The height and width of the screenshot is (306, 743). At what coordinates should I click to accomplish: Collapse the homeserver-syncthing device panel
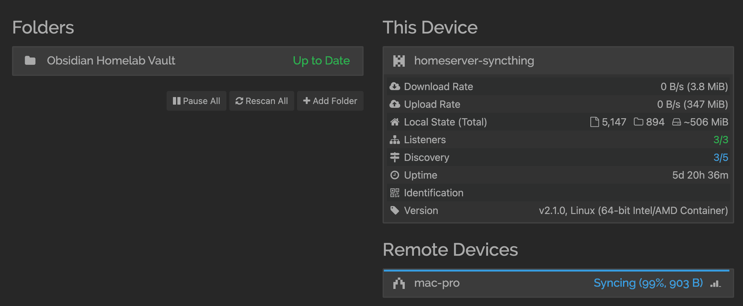[558, 61]
